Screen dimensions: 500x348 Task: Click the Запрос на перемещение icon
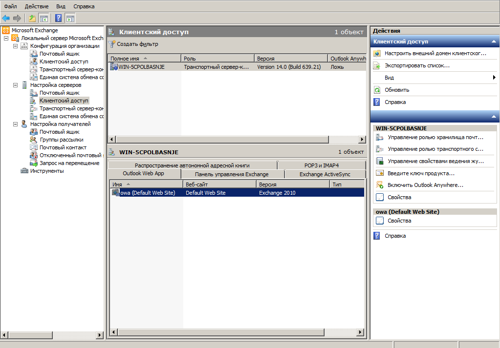(x=34, y=163)
